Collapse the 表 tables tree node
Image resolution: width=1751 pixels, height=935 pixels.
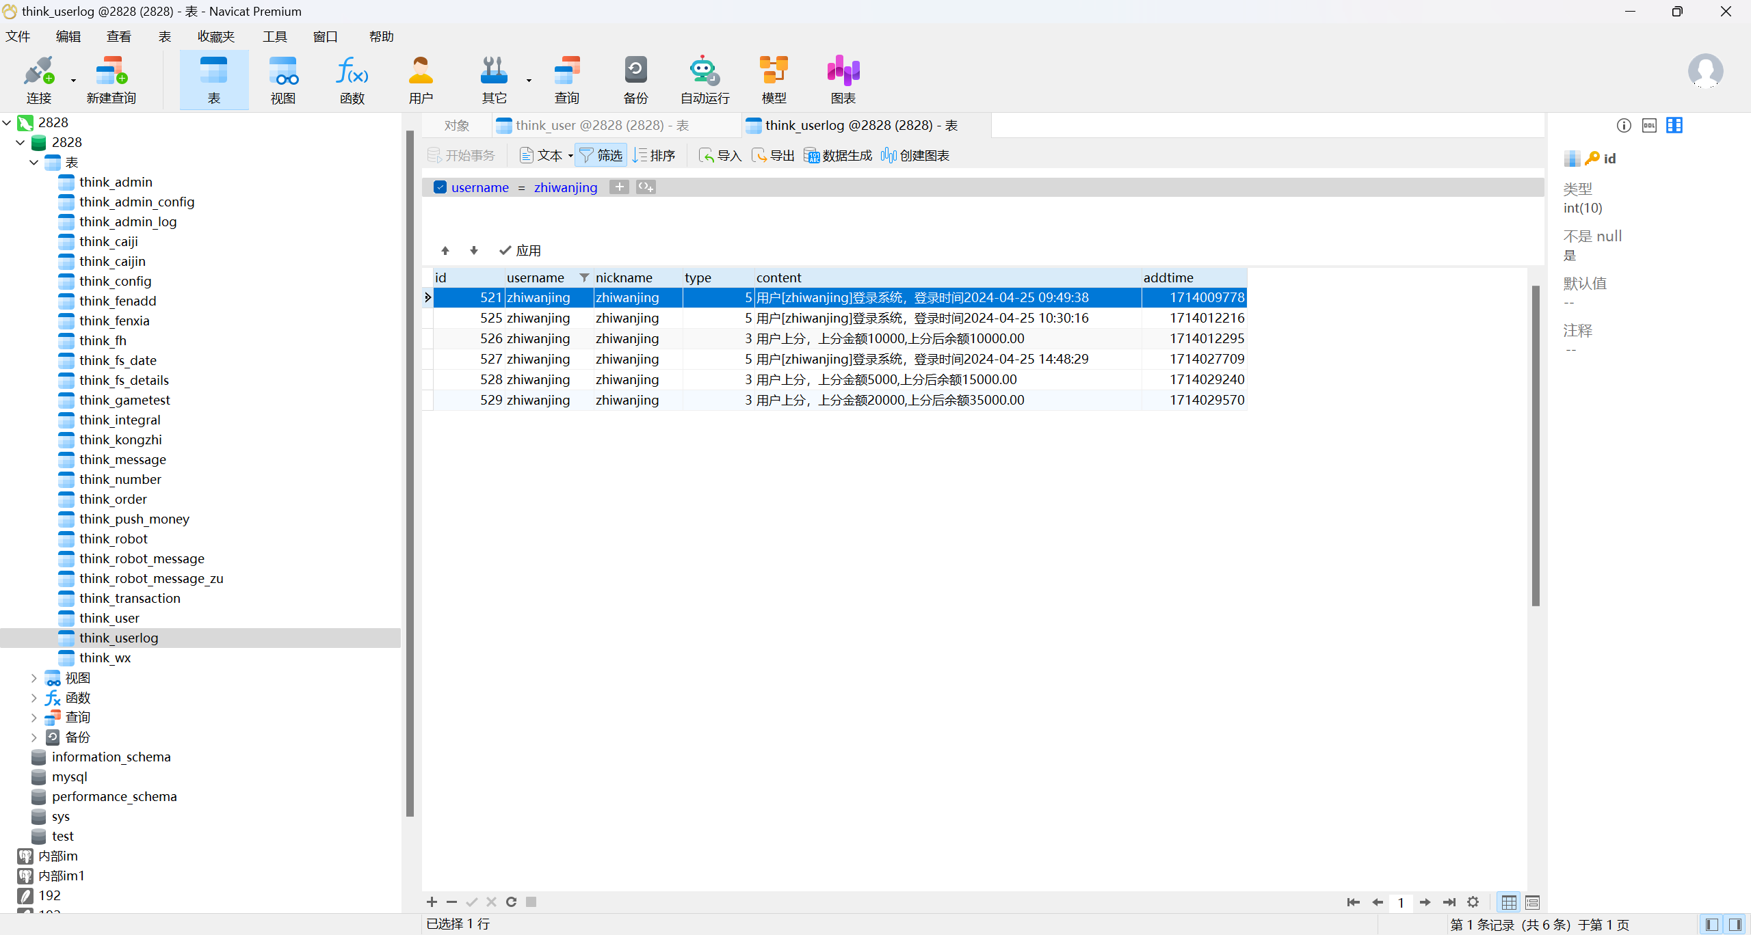[x=34, y=163]
